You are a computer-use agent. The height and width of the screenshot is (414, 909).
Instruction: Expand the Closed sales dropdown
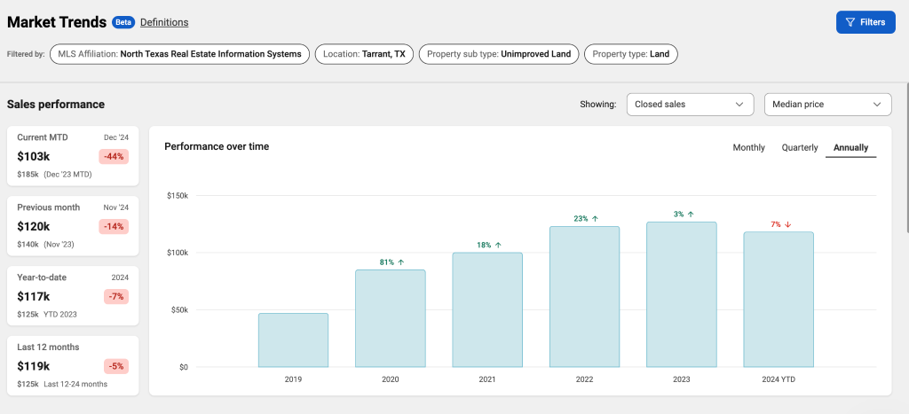(x=690, y=105)
